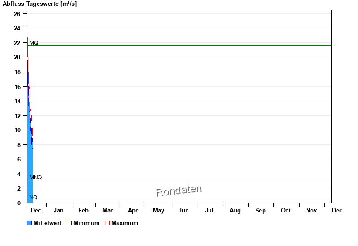Select the Nov month axis label
Screen dimensions: 358x246
click(x=311, y=210)
